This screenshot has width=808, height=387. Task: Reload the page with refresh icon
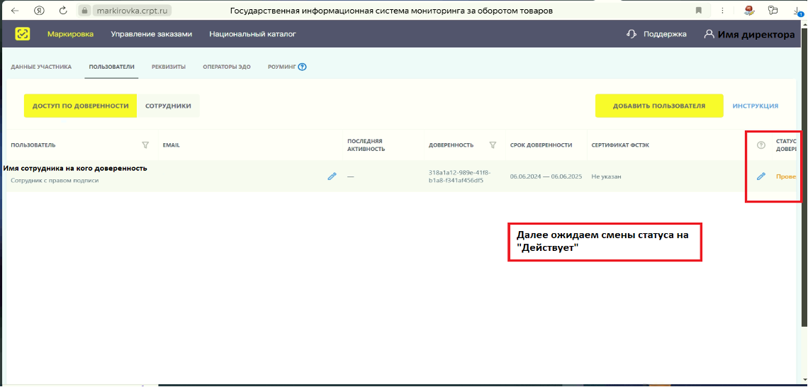[63, 11]
